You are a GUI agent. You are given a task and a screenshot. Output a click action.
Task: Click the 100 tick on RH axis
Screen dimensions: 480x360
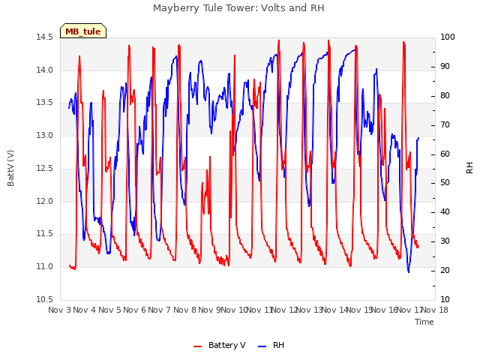(x=448, y=37)
